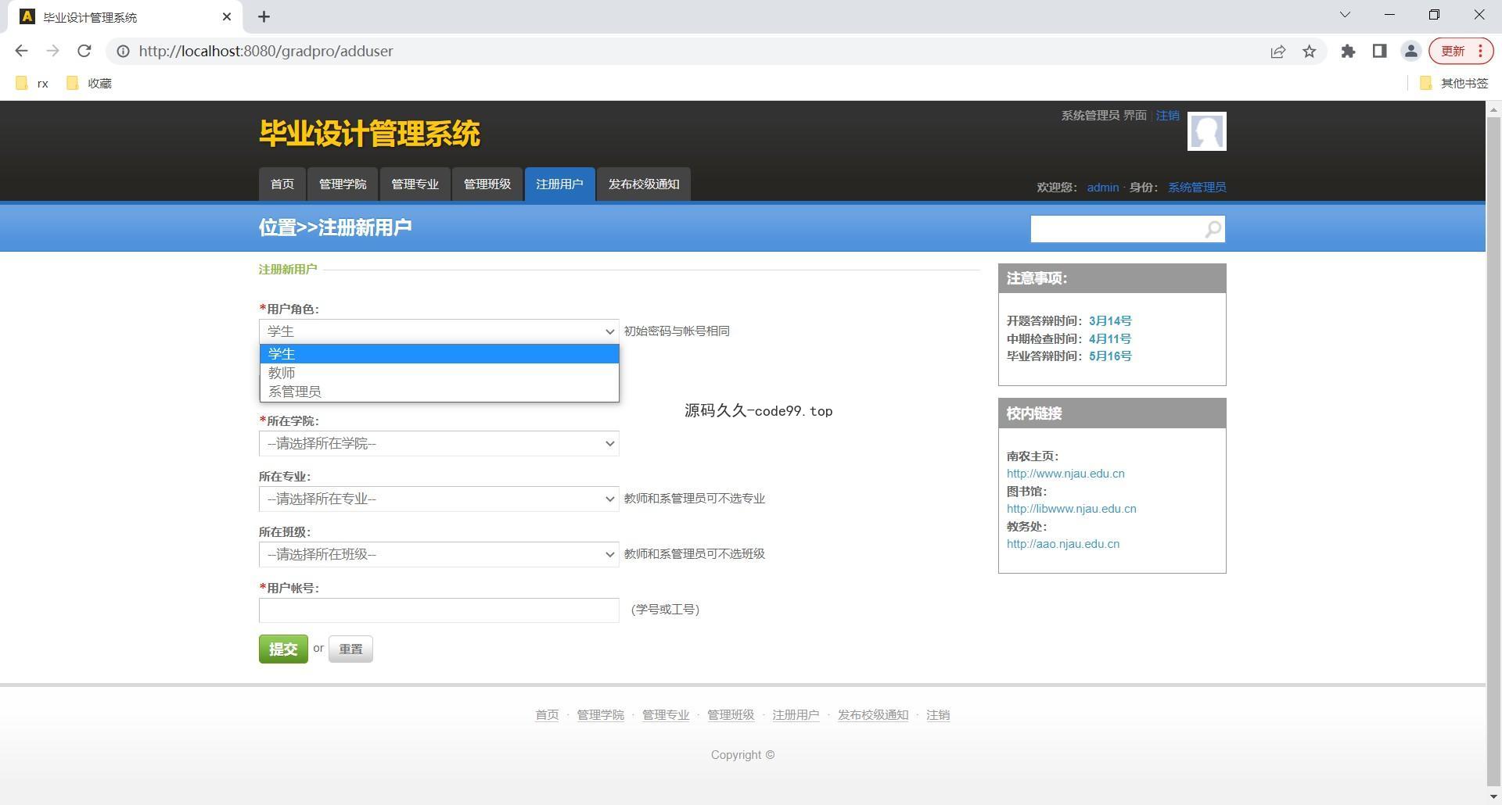The width and height of the screenshot is (1502, 805).
Task: Click footer link 管理专业
Action: (666, 715)
